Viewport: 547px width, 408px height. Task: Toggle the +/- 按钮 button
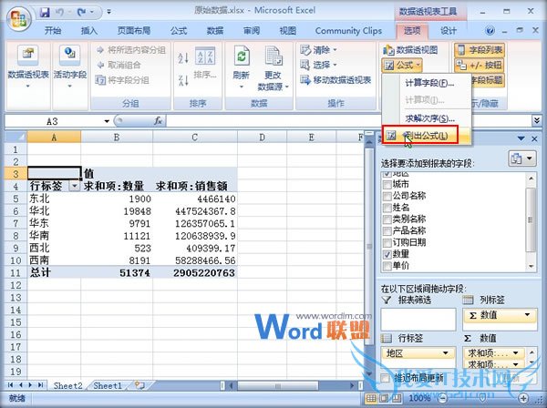(480, 66)
